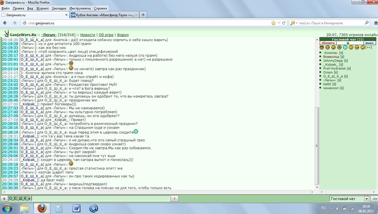Open info [i] for О_Е_Ш_К_а
378x214 pixels.
(x=346, y=76)
